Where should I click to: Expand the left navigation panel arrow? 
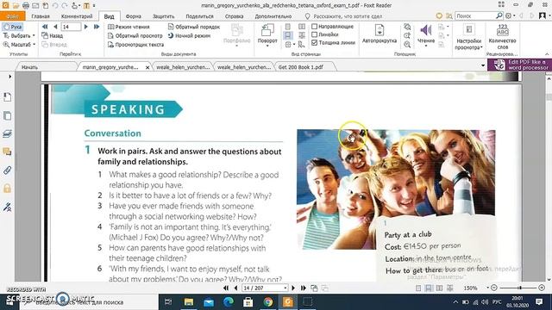pyautogui.click(x=9, y=77)
